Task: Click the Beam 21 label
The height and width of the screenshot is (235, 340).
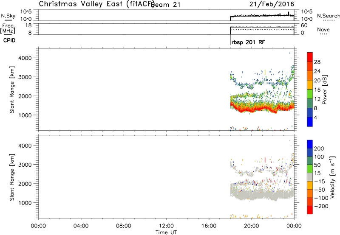Action: [x=166, y=5]
